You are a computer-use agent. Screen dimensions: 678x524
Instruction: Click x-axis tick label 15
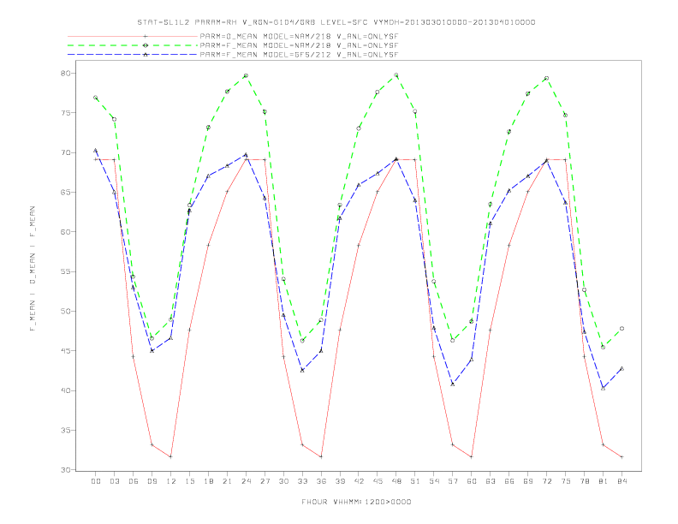[189, 481]
